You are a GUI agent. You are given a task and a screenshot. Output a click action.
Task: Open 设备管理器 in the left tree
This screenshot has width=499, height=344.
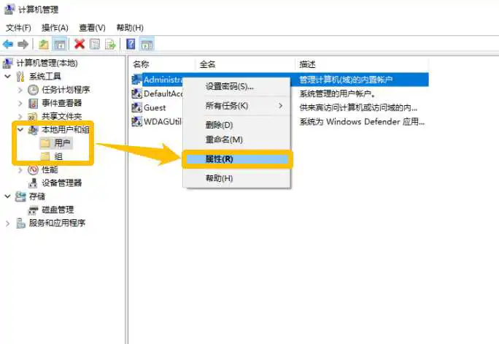[x=61, y=183]
